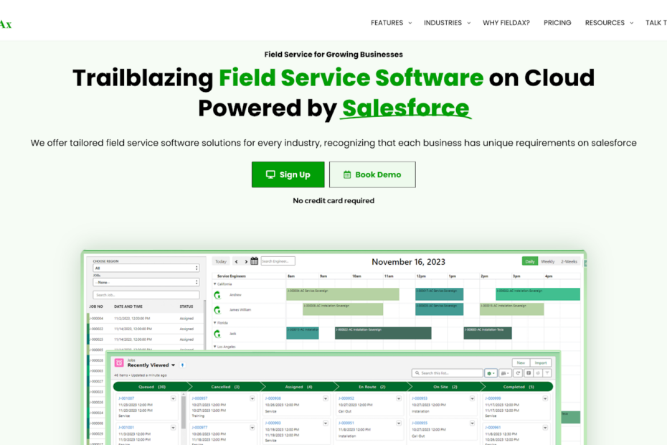Open the FEATURES menu
The height and width of the screenshot is (445, 667).
[387, 23]
